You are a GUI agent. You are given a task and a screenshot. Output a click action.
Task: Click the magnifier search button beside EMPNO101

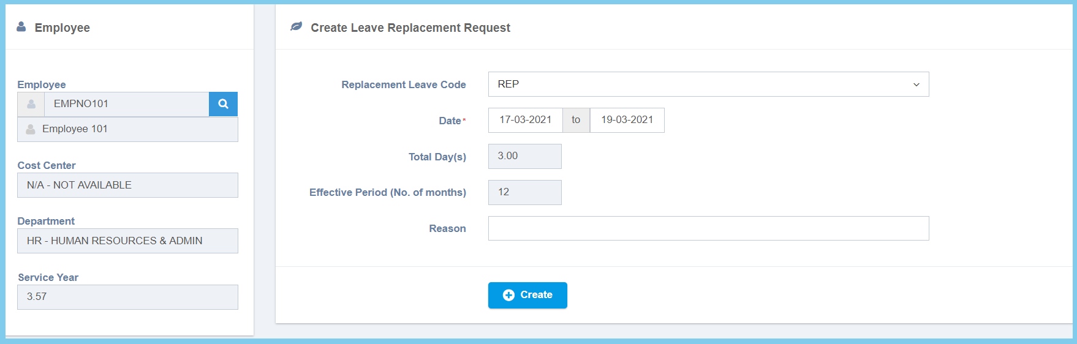click(223, 104)
